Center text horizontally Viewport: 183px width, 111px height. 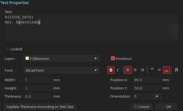(135, 70)
